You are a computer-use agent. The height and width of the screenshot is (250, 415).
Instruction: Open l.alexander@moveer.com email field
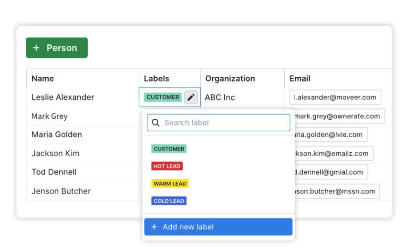[x=335, y=97]
